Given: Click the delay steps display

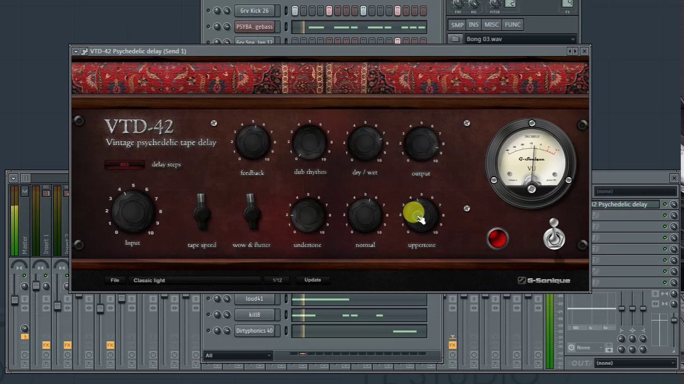Looking at the screenshot, I should point(125,164).
